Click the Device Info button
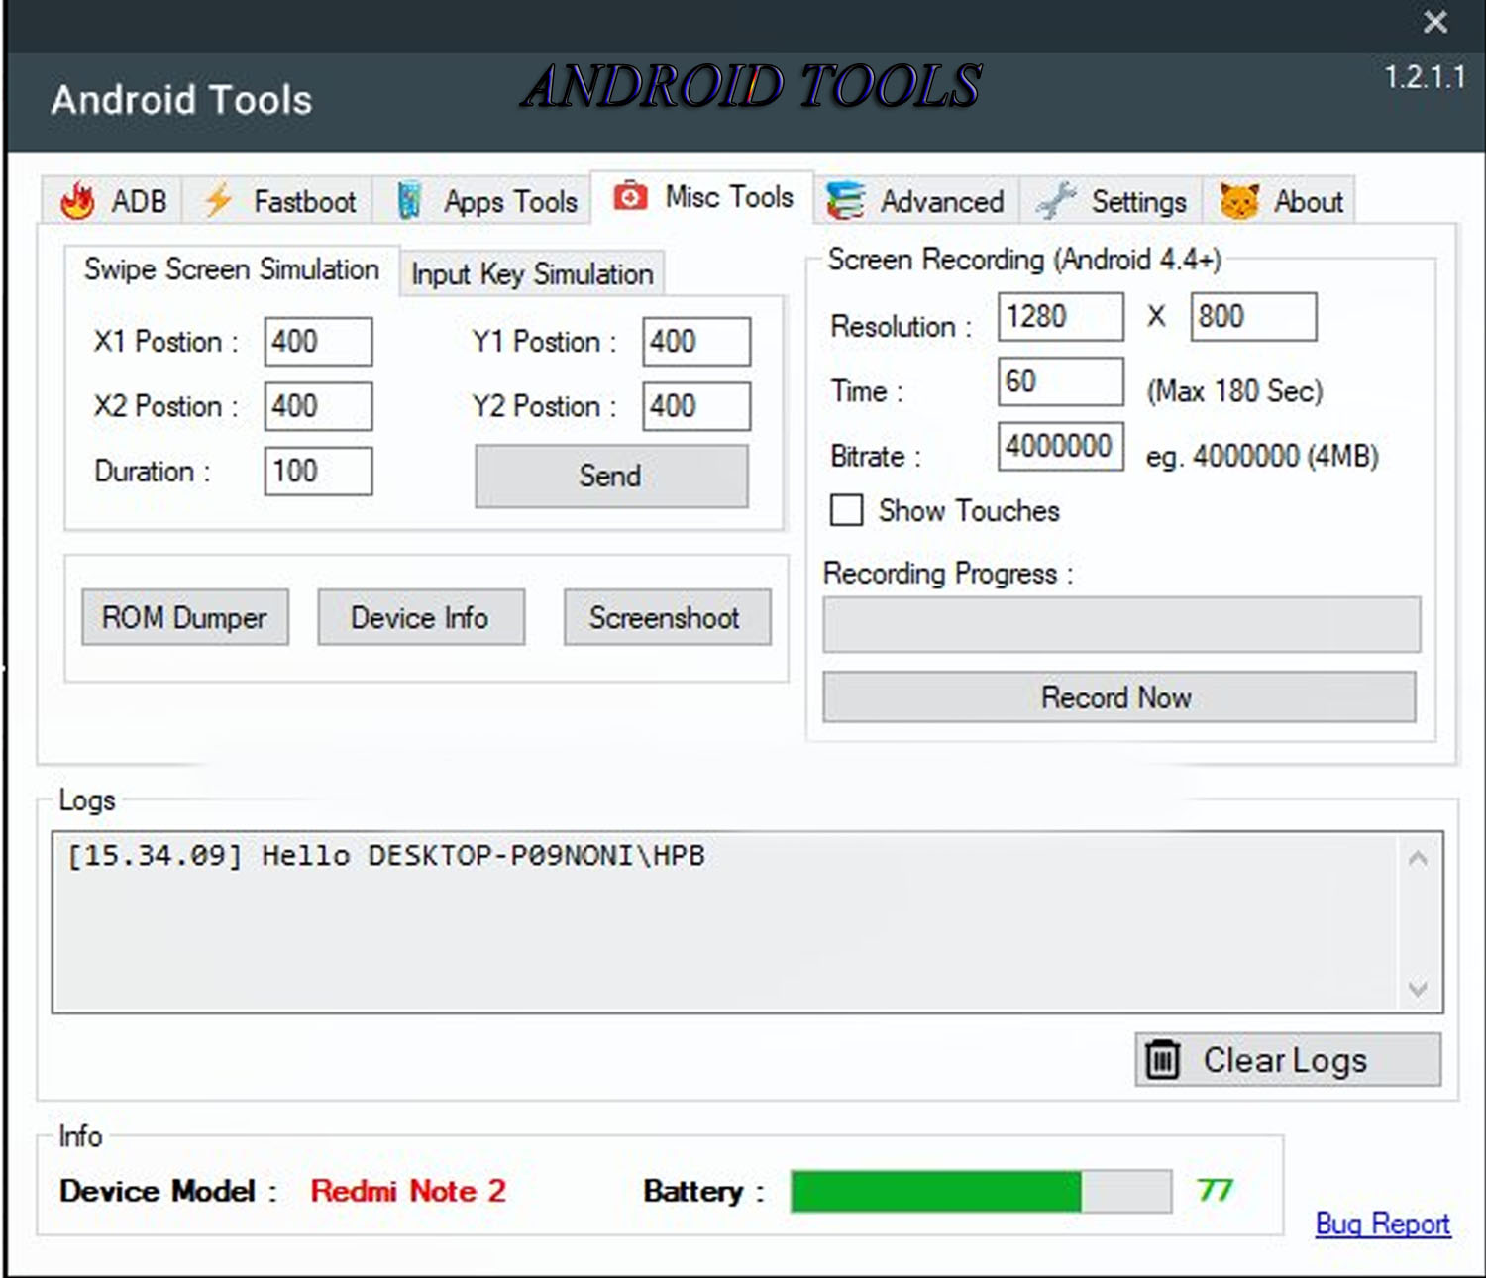The image size is (1486, 1278). pos(420,617)
